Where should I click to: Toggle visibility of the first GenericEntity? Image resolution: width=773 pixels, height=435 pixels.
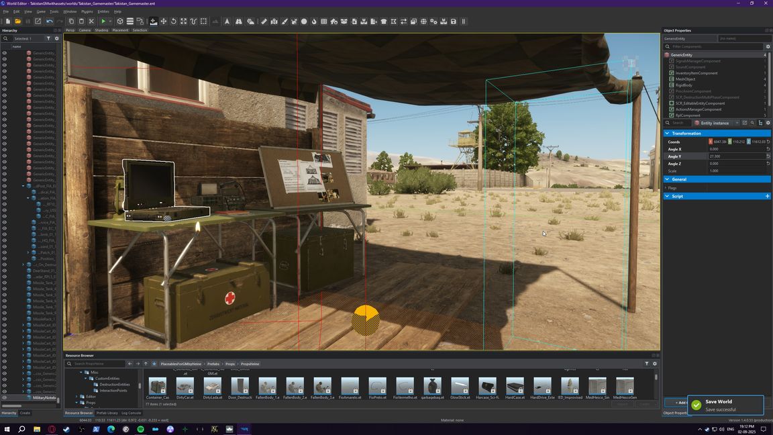click(4, 53)
